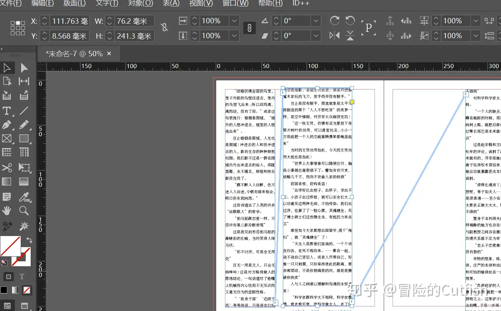Screen dimensions: 501x311
Task: Toggle formatting affects container button
Action: 8,277
